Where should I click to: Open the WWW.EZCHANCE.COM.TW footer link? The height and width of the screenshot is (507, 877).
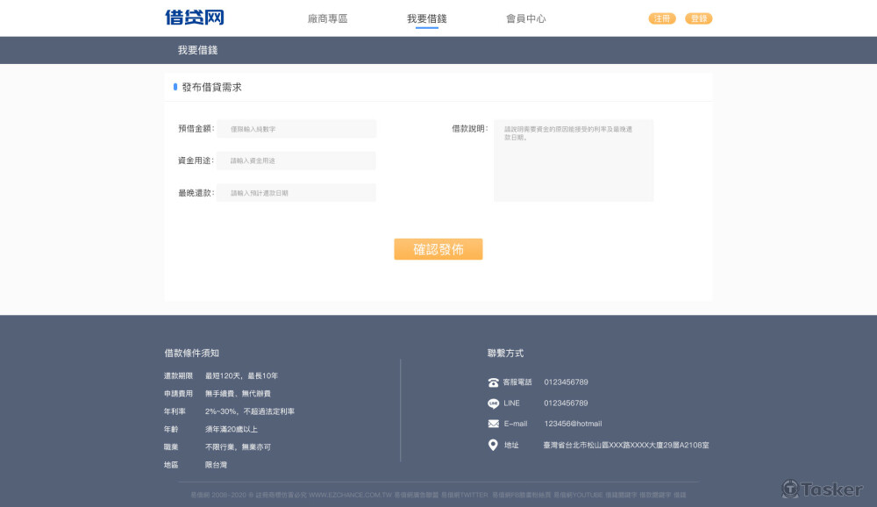(350, 496)
